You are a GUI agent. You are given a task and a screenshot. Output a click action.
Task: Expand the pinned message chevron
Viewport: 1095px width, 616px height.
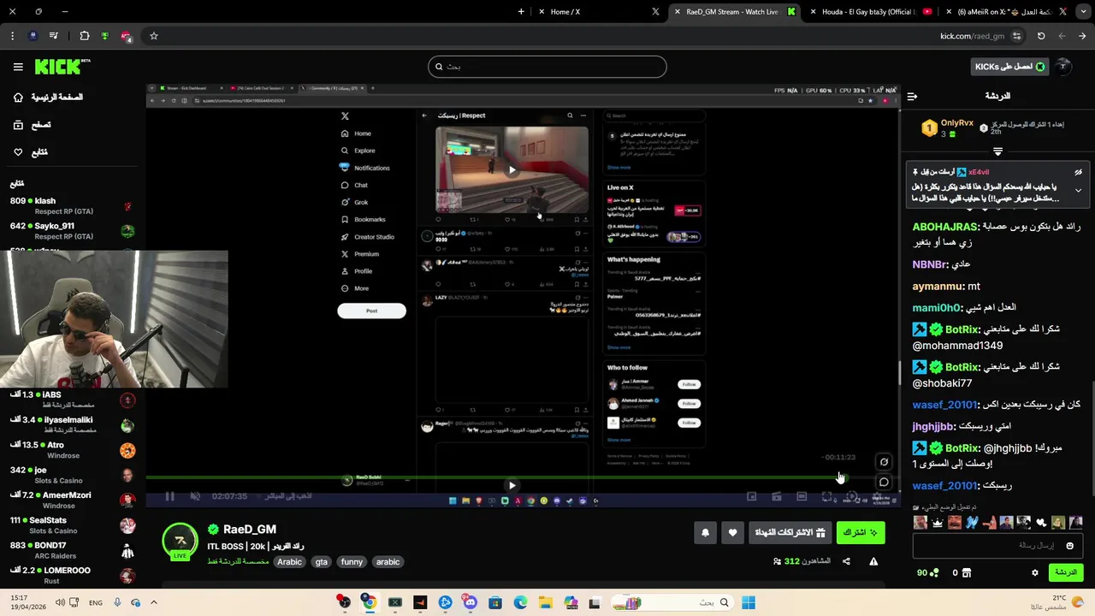click(1078, 191)
